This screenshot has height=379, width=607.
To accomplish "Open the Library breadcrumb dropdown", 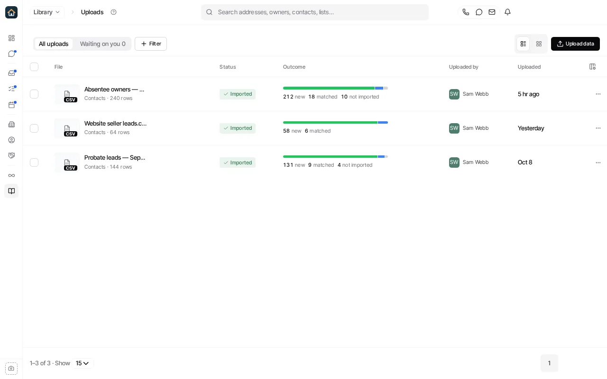I will pyautogui.click(x=47, y=12).
